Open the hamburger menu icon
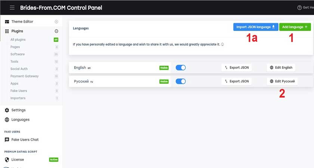 [12, 7]
